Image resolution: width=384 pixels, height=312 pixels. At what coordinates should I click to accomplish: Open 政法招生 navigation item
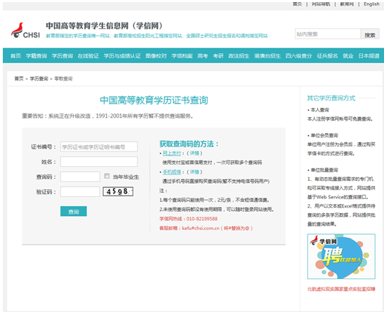tap(239, 56)
